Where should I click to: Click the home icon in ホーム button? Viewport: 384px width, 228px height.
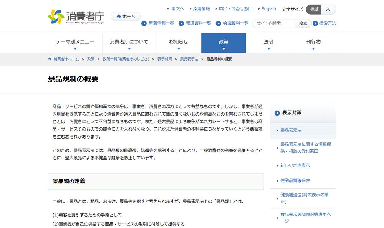click(x=119, y=17)
